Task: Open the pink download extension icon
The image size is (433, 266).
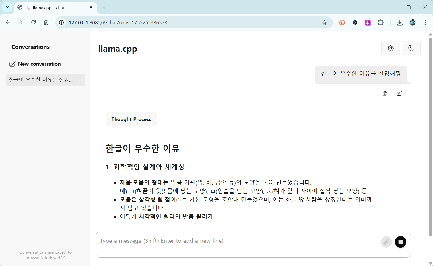Action: tap(368, 22)
